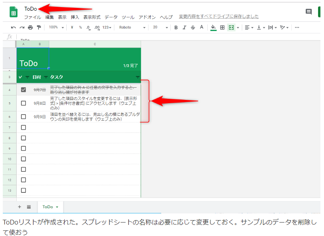Click the print icon
Image resolution: width=324 pixels, height=236 pixels.
point(30,27)
